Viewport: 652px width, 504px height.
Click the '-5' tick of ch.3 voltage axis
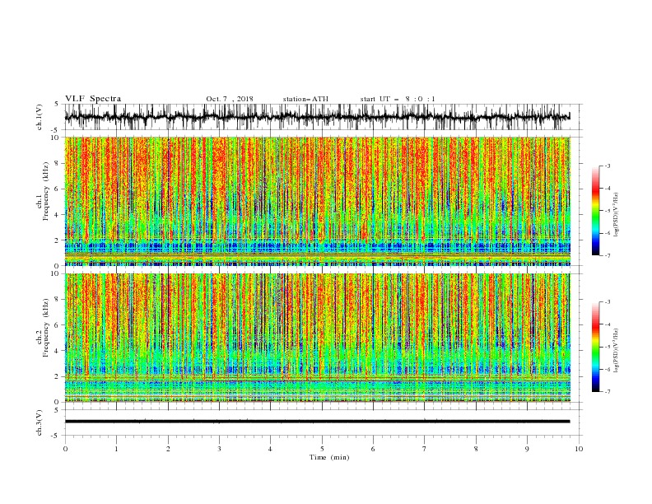[x=56, y=436]
